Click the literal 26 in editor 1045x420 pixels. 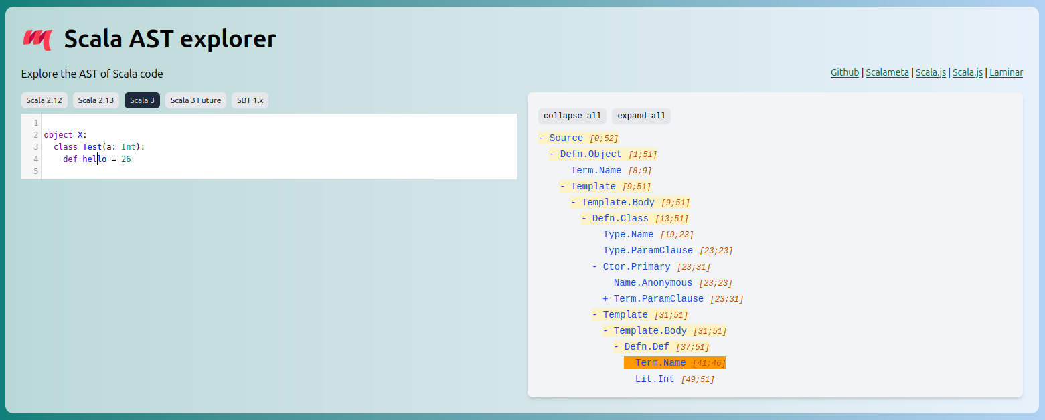click(126, 159)
